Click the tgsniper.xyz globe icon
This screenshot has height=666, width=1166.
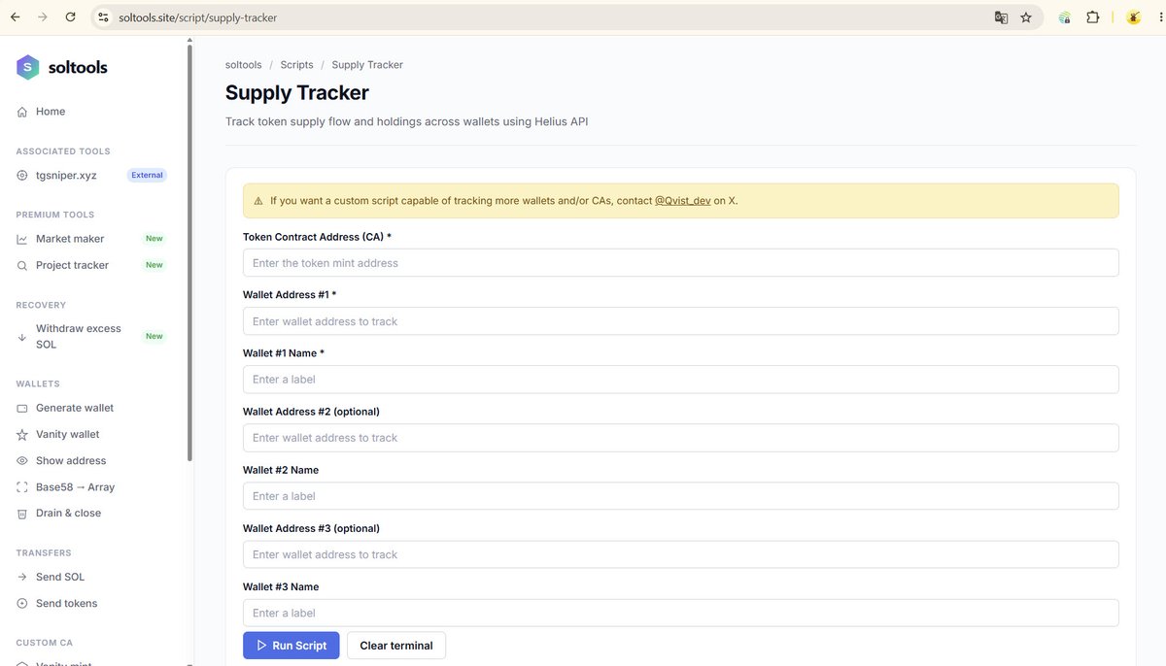click(22, 176)
